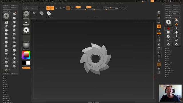Expand the Polypaint sub-palette

167,65
